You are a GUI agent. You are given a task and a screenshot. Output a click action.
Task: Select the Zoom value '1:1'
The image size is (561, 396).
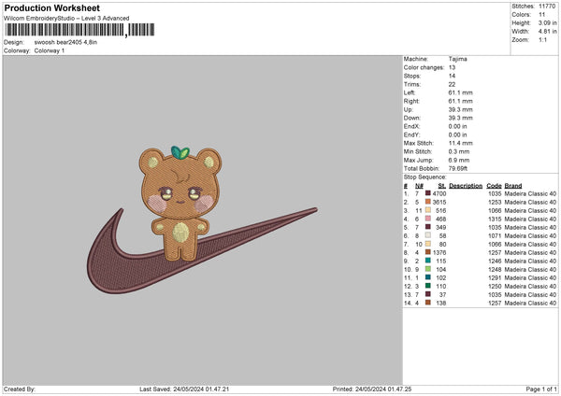pos(542,39)
